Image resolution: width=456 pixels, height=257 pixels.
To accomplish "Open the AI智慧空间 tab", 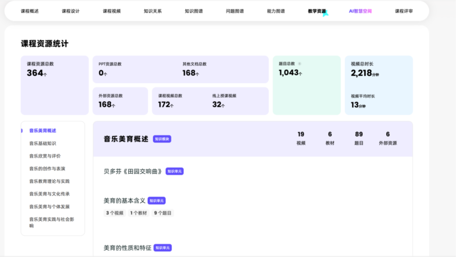I will pos(360,11).
